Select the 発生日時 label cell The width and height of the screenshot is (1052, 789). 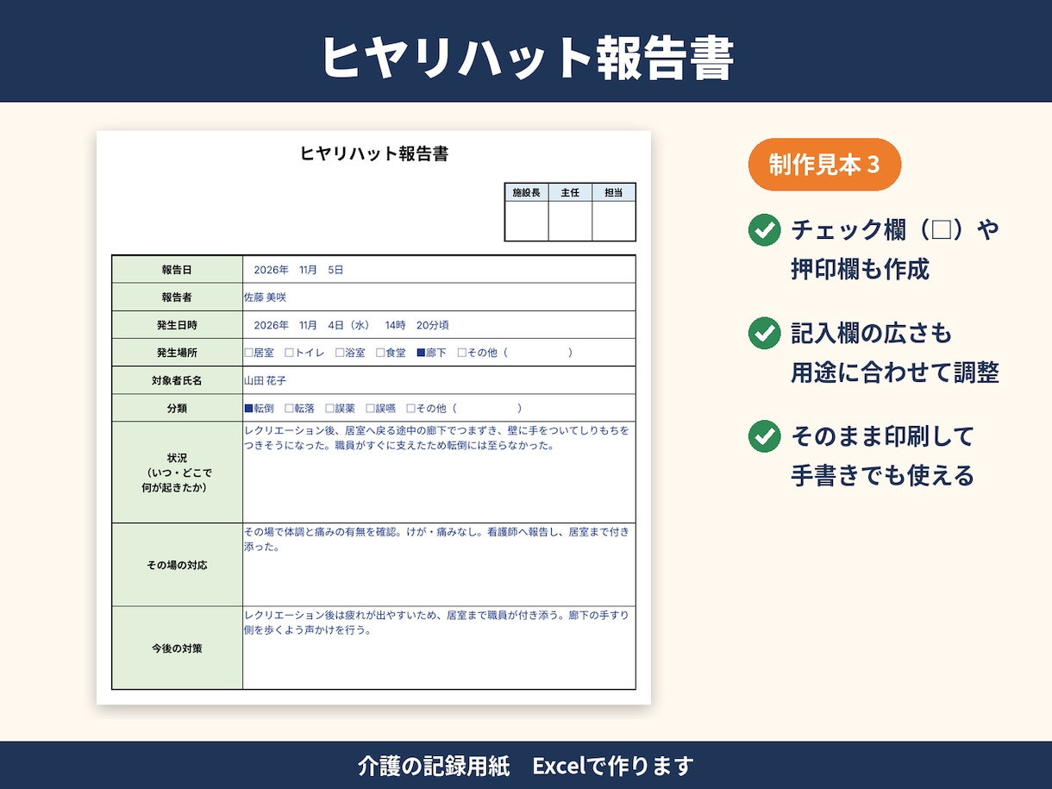[177, 325]
